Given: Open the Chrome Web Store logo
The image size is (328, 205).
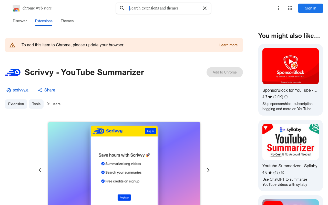Looking at the screenshot, I should (x=32, y=8).
